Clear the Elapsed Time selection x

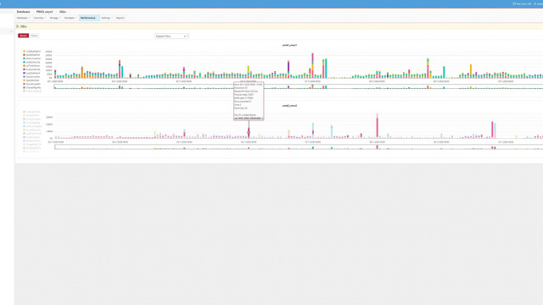[x=184, y=36]
